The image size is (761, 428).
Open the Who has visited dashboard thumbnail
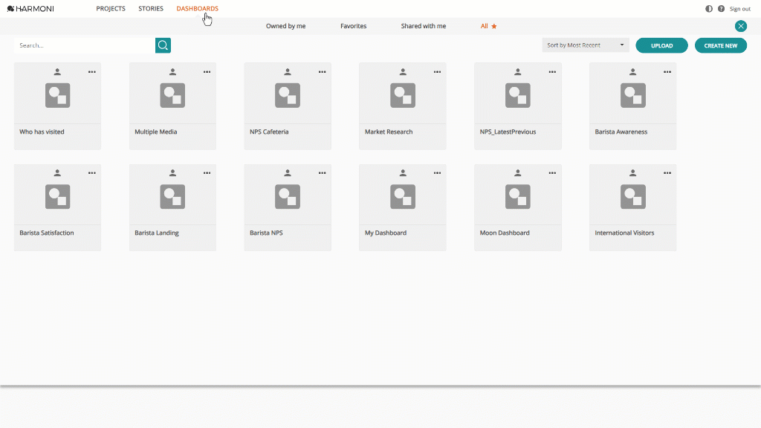[x=57, y=95]
